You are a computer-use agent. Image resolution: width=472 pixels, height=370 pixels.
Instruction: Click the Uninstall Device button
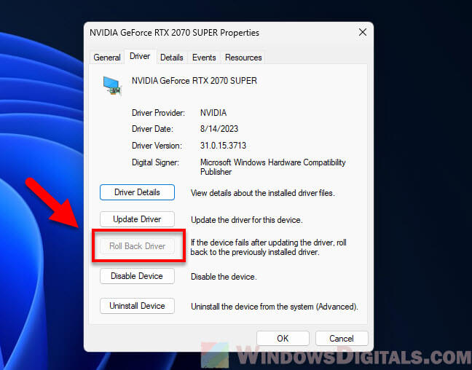pos(137,306)
